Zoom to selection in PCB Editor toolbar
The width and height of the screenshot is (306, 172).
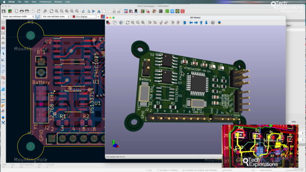pos(77,11)
